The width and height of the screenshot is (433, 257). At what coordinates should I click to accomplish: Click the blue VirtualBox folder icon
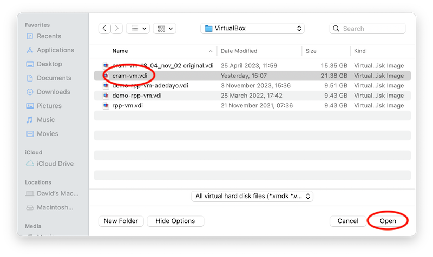(x=208, y=29)
